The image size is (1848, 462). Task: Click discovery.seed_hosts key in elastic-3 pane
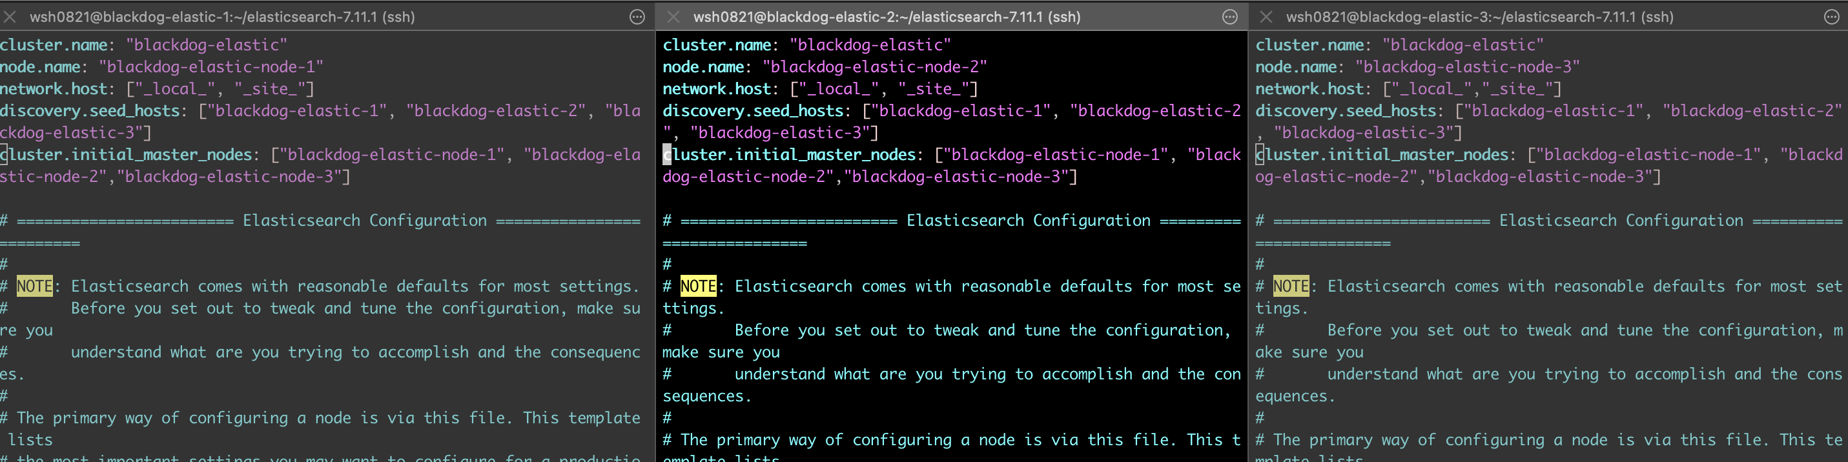(x=1346, y=110)
